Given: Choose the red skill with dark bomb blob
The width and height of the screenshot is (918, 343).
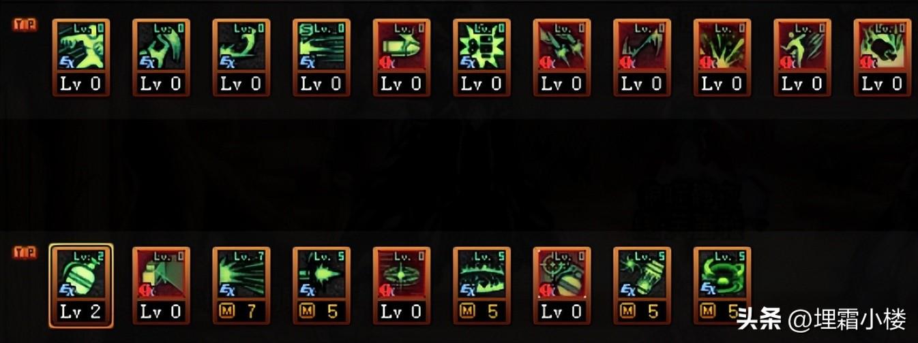Looking at the screenshot, I should (x=883, y=56).
